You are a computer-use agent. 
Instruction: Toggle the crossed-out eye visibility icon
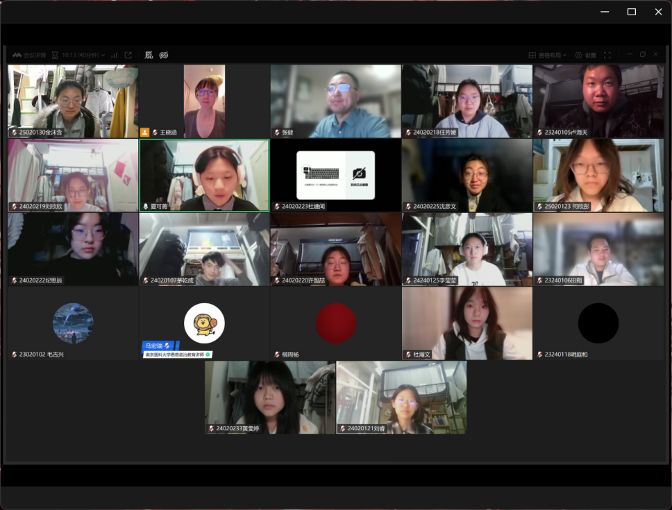point(164,55)
